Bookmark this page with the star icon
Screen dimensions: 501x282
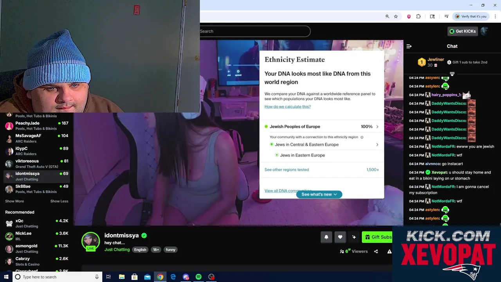tap(396, 16)
